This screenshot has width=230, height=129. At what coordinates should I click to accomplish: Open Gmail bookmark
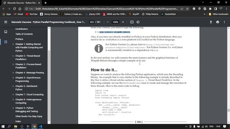(x=18, y=14)
